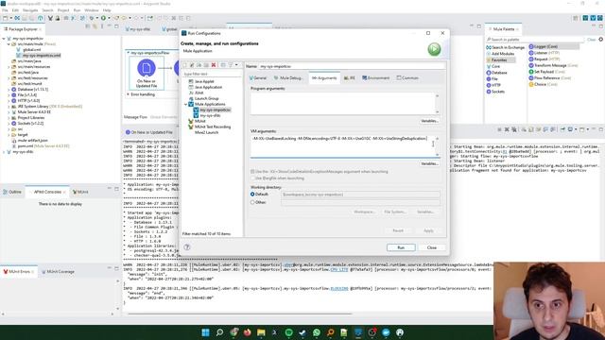This screenshot has width=605, height=340.
Task: Expand Mule Server 4.4.0 EE node
Action: (x=9, y=112)
